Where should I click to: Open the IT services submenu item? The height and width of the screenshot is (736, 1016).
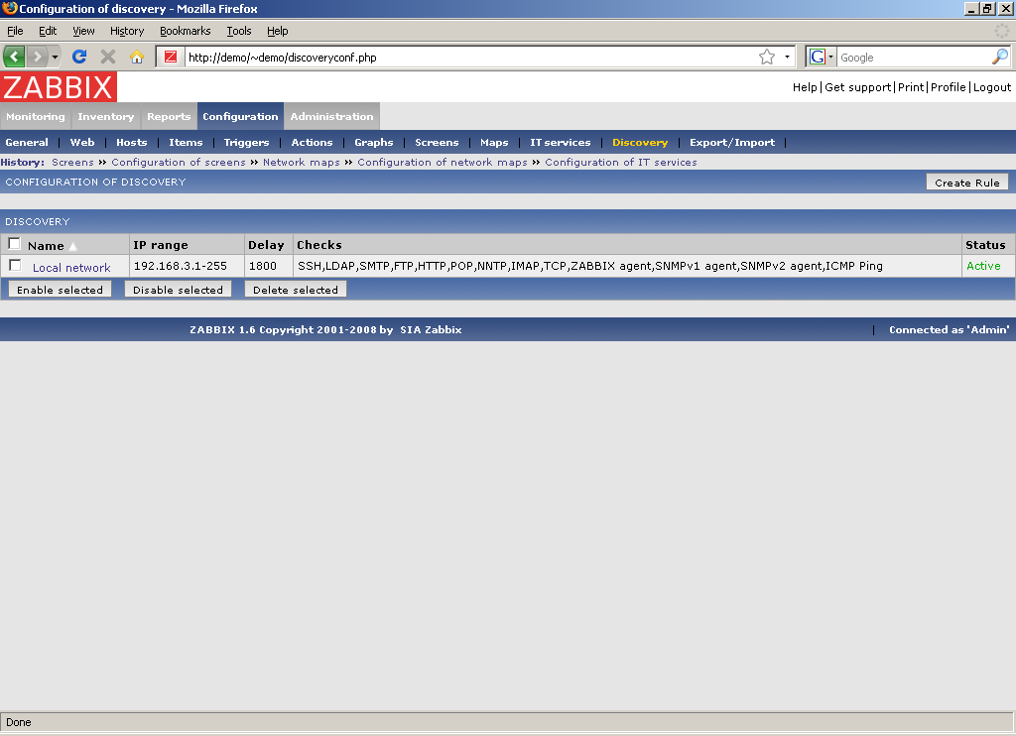[561, 143]
